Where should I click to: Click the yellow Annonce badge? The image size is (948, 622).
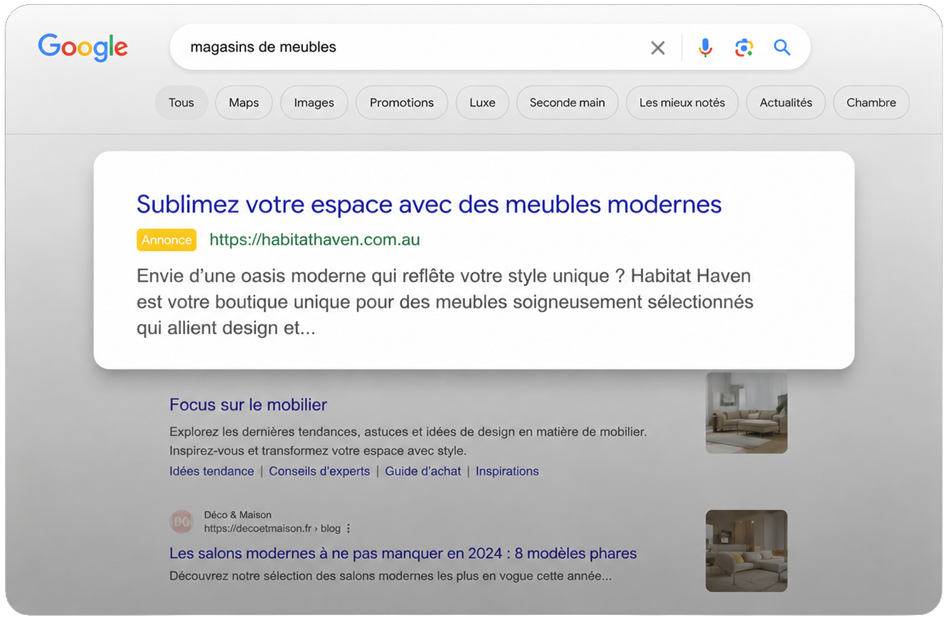point(166,240)
